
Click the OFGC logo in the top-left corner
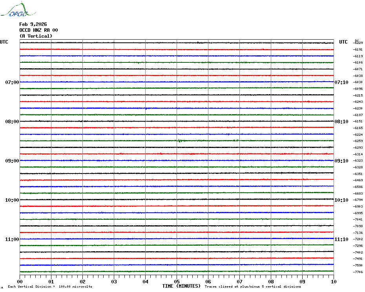pos(15,10)
